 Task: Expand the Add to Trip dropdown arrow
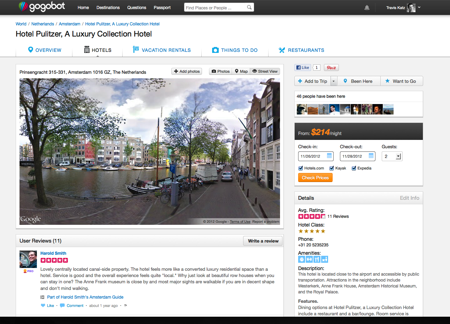334,81
